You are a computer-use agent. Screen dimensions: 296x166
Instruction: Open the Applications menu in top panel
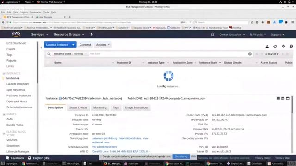[x=11, y=2]
